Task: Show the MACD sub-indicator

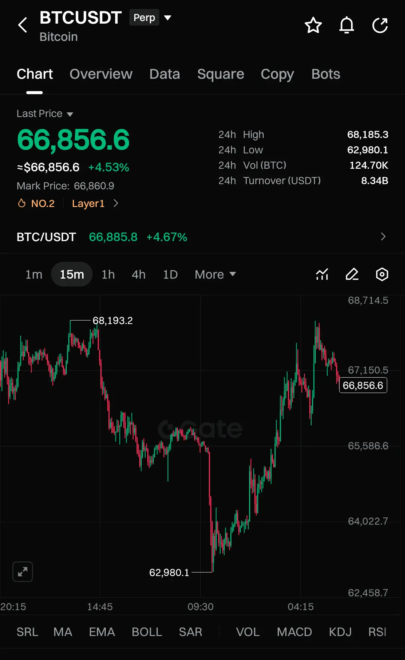Action: pos(294,632)
